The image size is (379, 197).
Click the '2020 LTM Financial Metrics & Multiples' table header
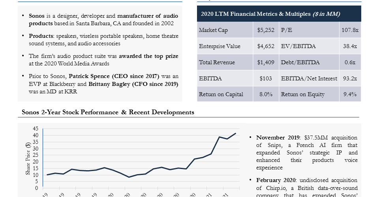(x=279, y=14)
